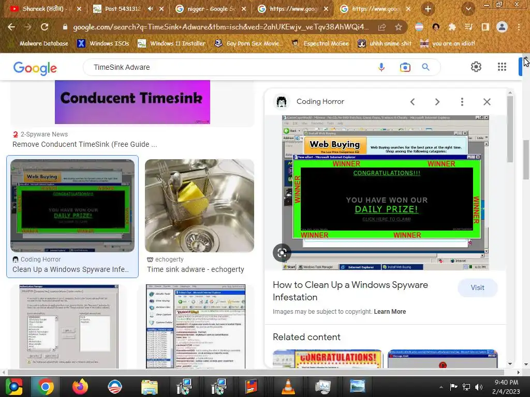Bookmark this page with star icon
Viewport: 530px width, 397px height.
coord(399,27)
